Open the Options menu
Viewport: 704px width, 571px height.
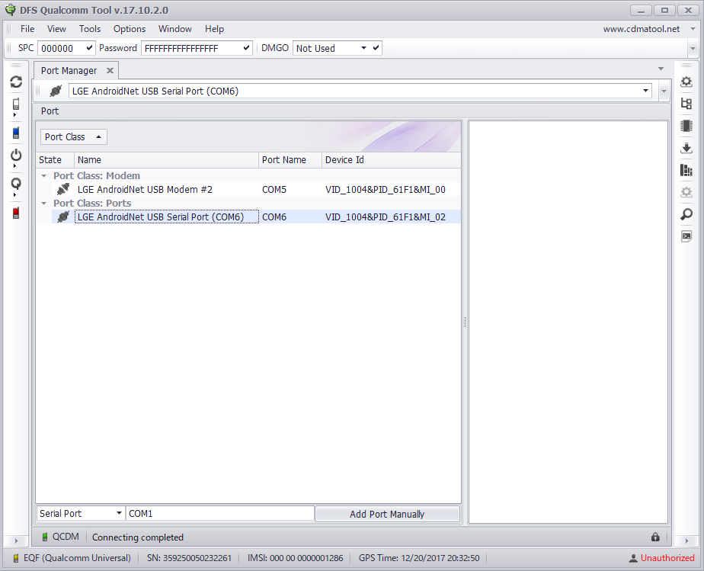tap(130, 29)
